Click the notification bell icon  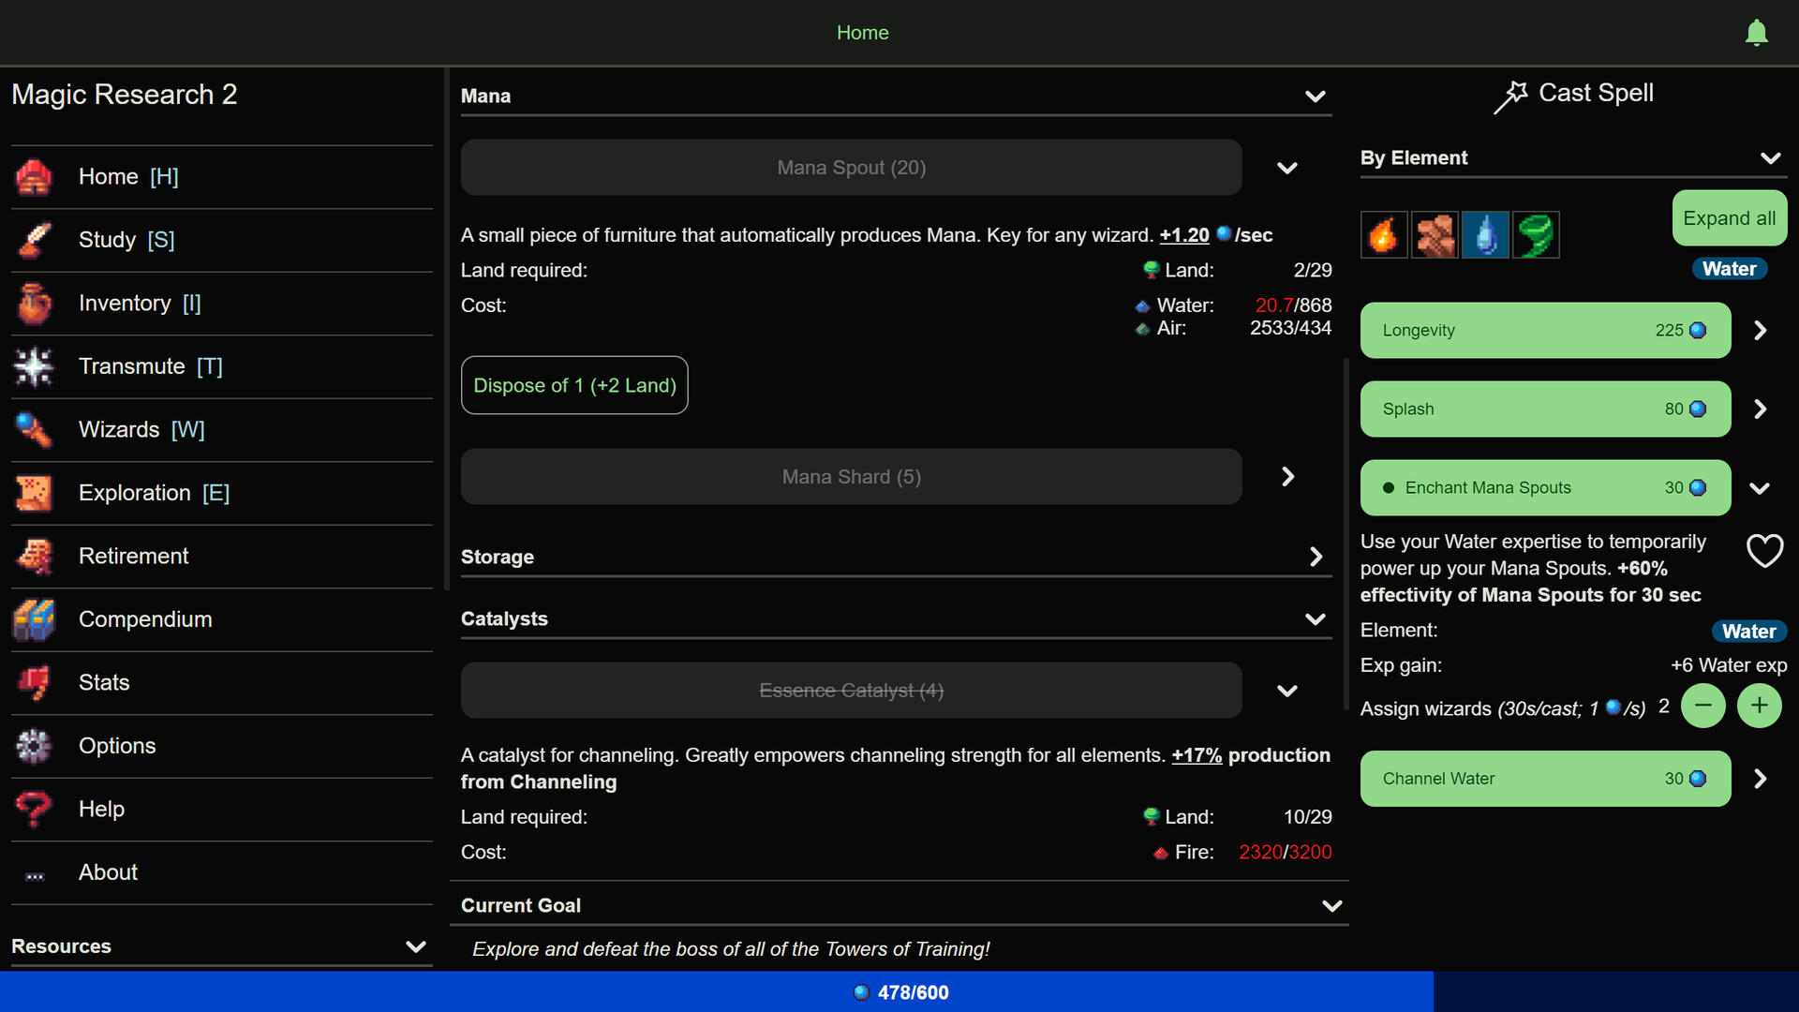1756,33
